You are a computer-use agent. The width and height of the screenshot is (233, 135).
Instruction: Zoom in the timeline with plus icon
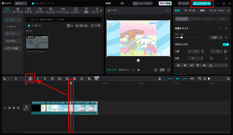coord(228,79)
